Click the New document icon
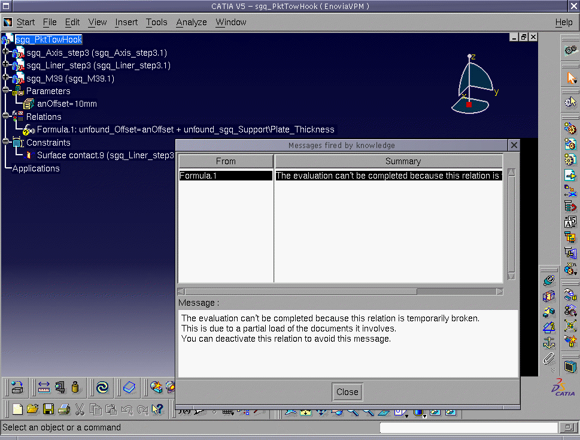 pos(17,409)
